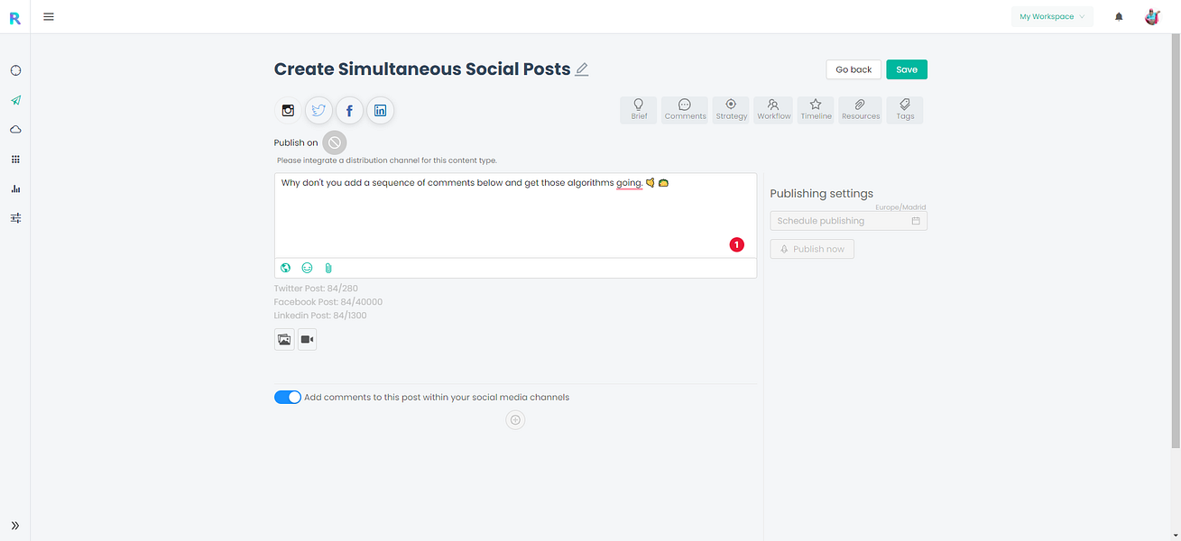Click the Facebook Post: 84/40000 counter text

(328, 302)
